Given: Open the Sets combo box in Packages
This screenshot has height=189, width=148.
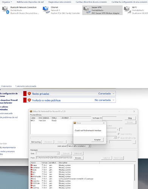Looking at the screenshot, I should 58,153.
